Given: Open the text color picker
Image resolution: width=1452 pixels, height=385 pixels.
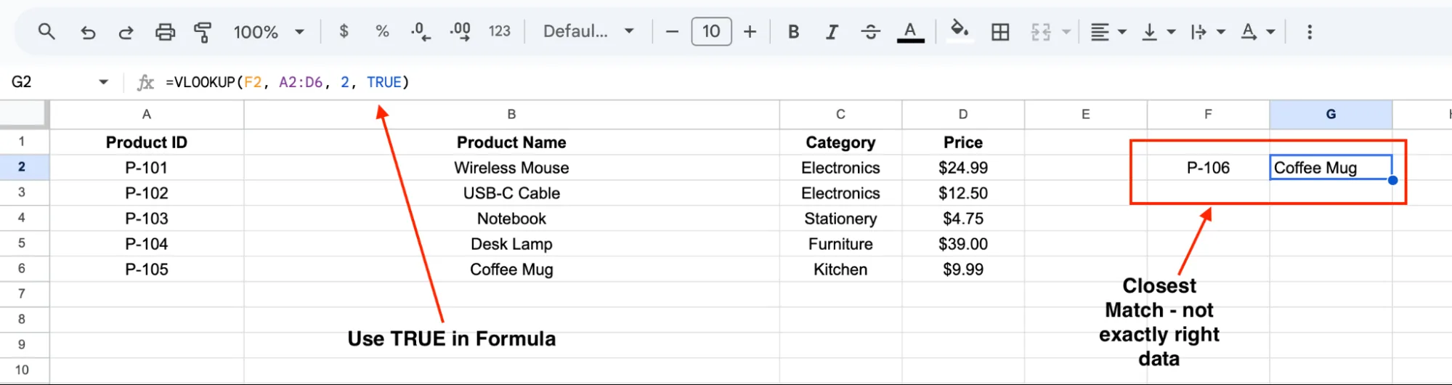Looking at the screenshot, I should click(x=910, y=32).
